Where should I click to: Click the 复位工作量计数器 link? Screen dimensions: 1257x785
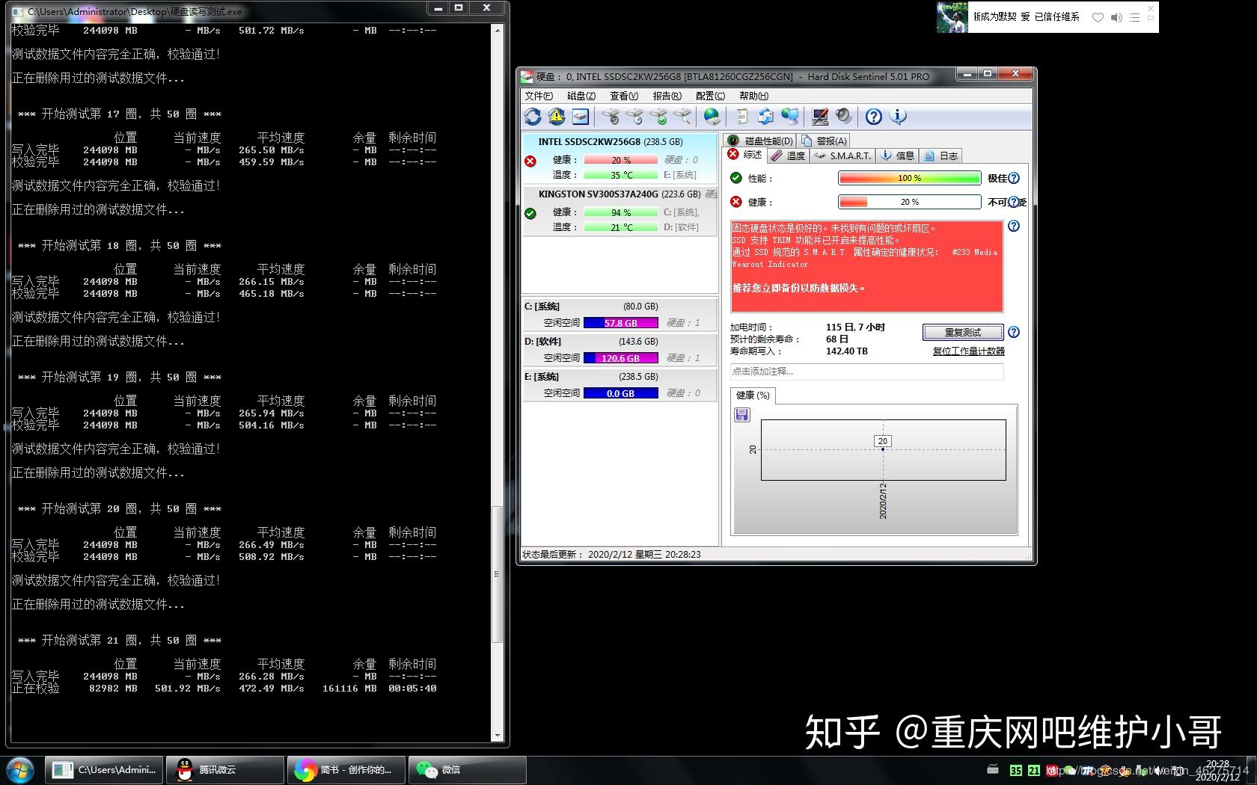coord(968,351)
